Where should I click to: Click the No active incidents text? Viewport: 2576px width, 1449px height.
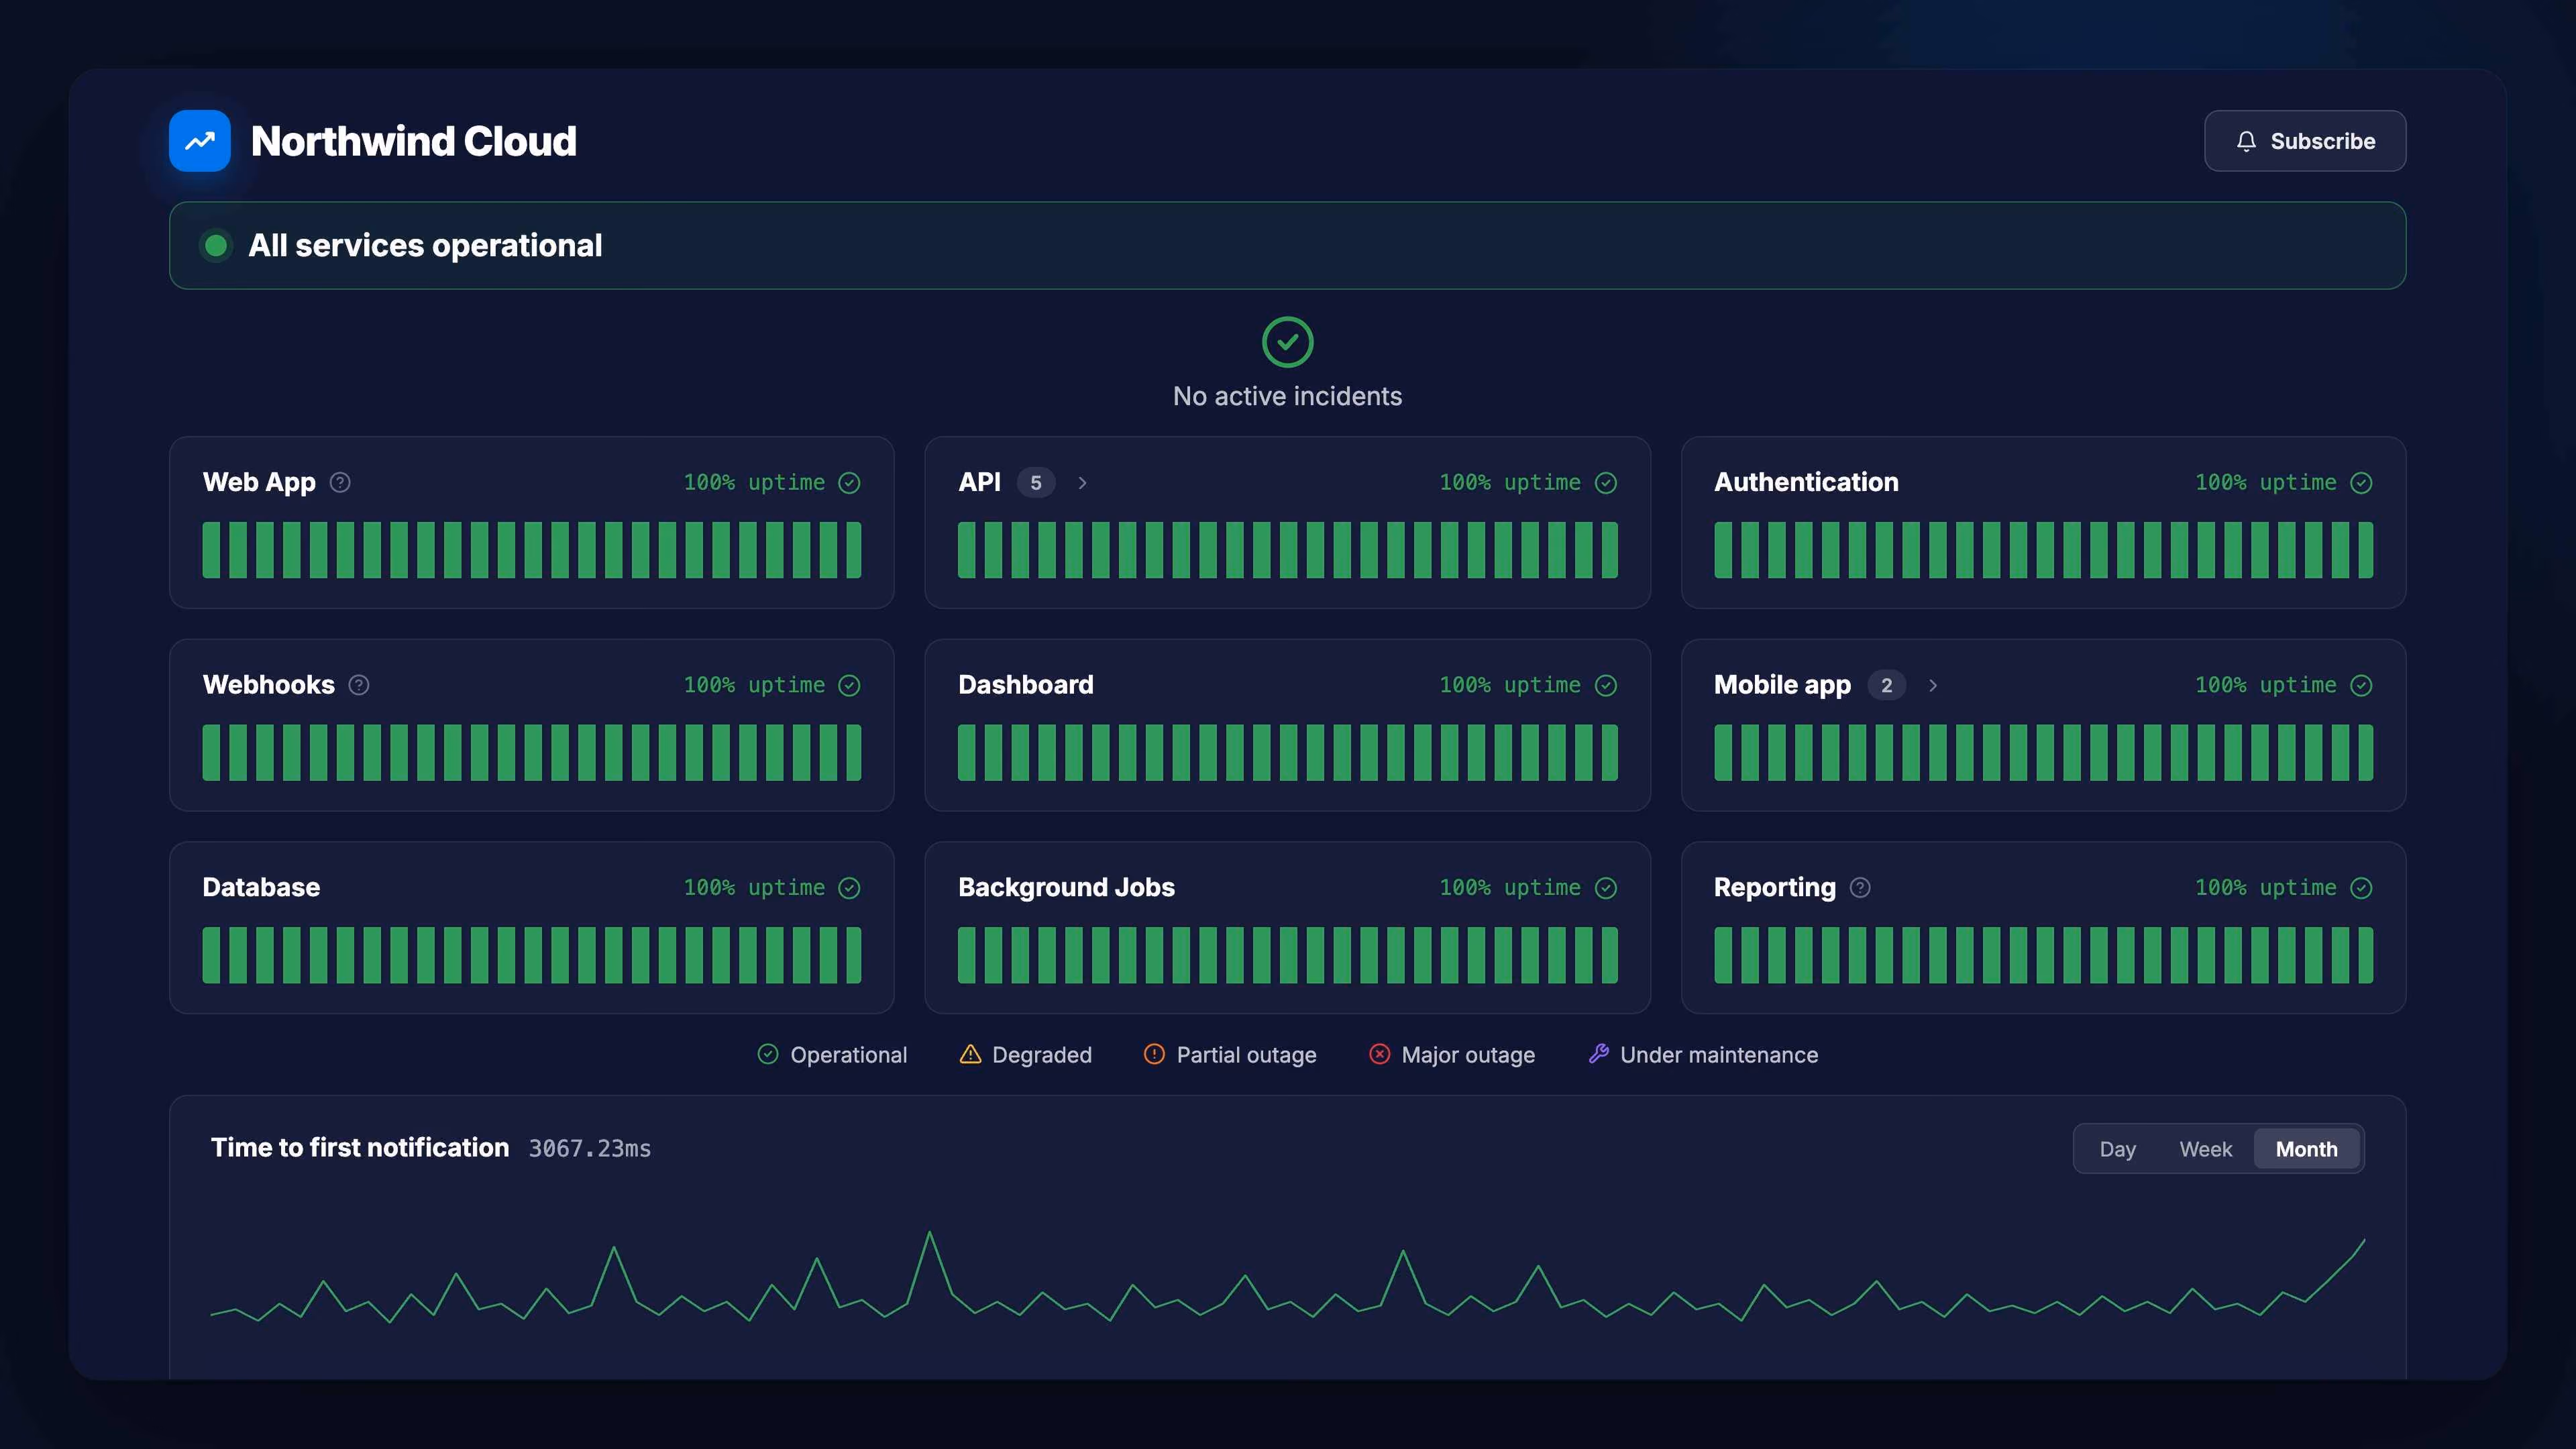coord(1288,397)
